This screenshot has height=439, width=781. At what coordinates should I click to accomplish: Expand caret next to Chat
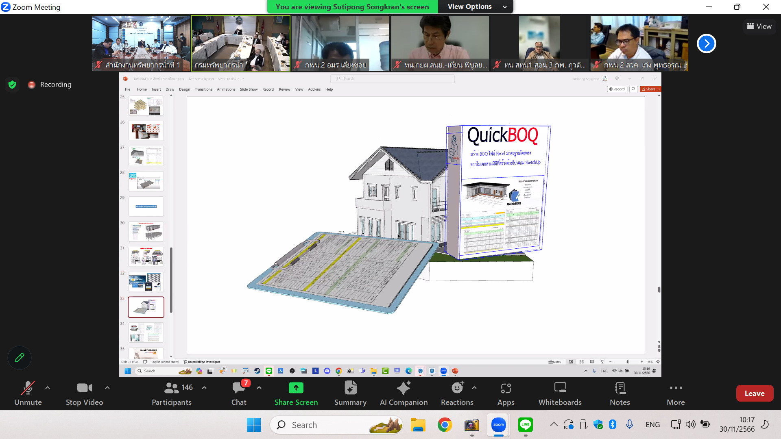coord(259,388)
